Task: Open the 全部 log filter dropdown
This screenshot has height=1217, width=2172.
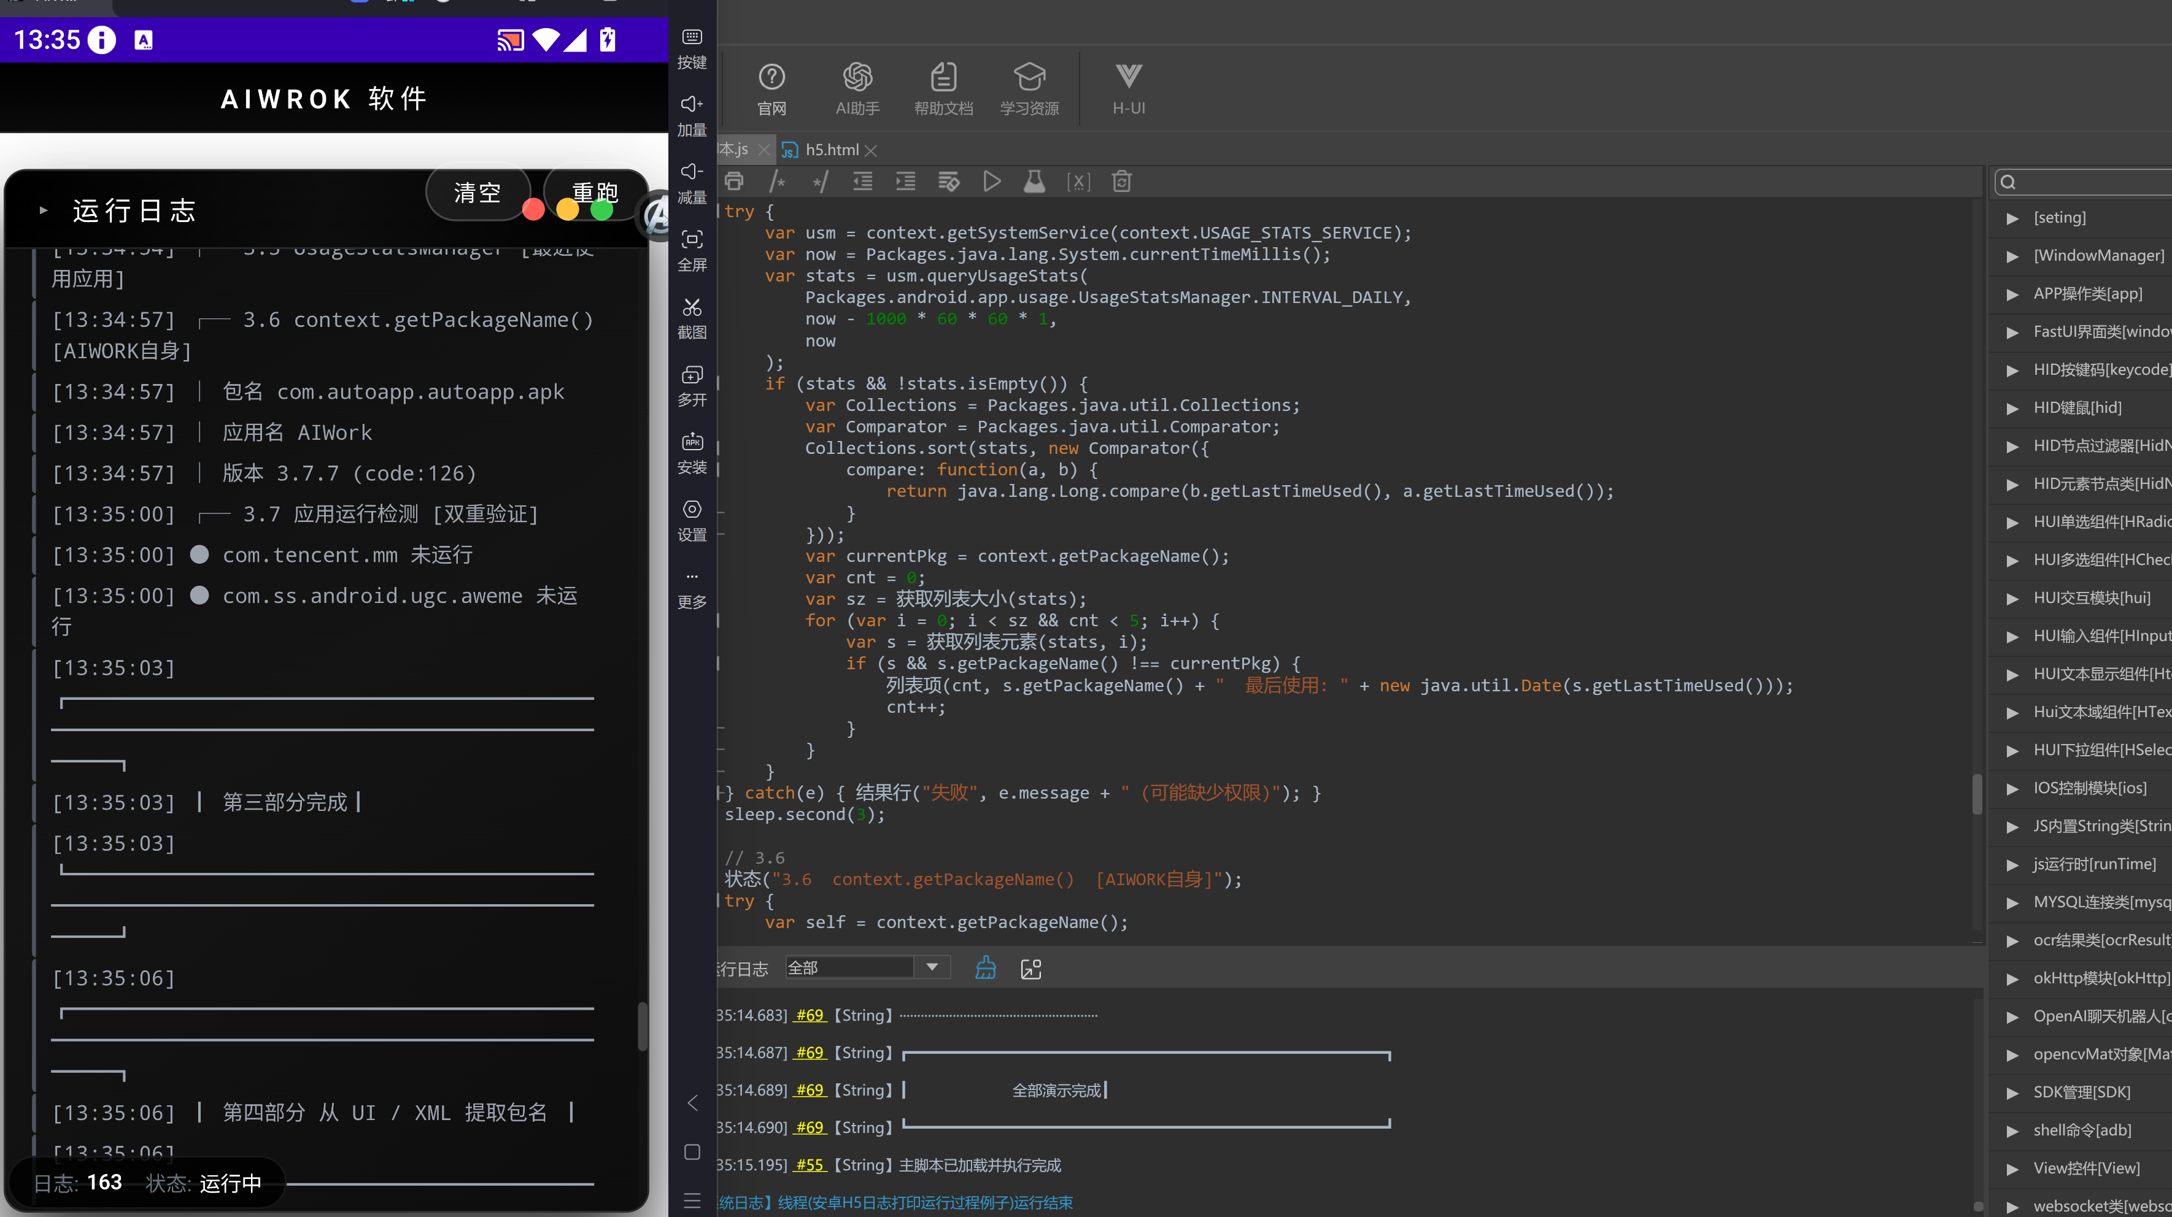Action: point(867,967)
